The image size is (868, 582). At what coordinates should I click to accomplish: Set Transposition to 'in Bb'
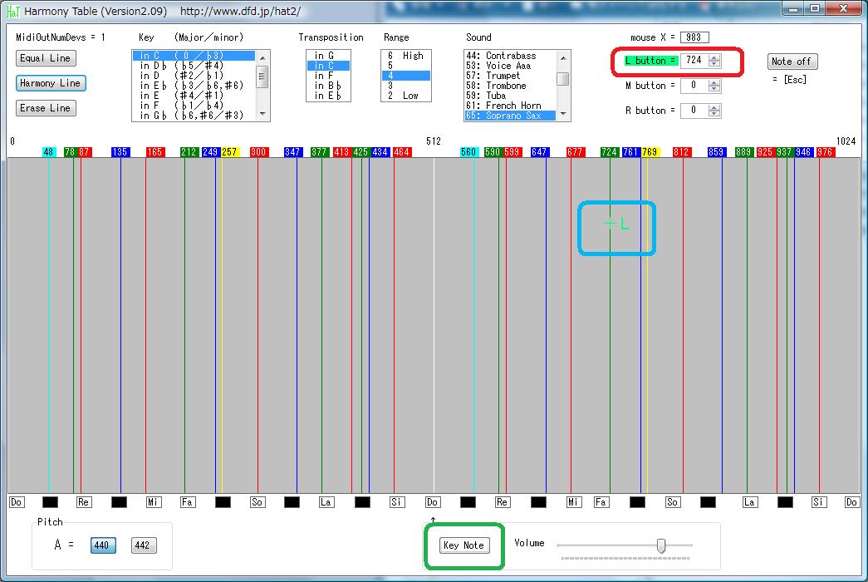click(x=328, y=86)
